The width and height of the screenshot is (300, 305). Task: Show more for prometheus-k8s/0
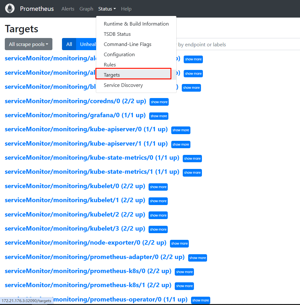click(x=184, y=272)
